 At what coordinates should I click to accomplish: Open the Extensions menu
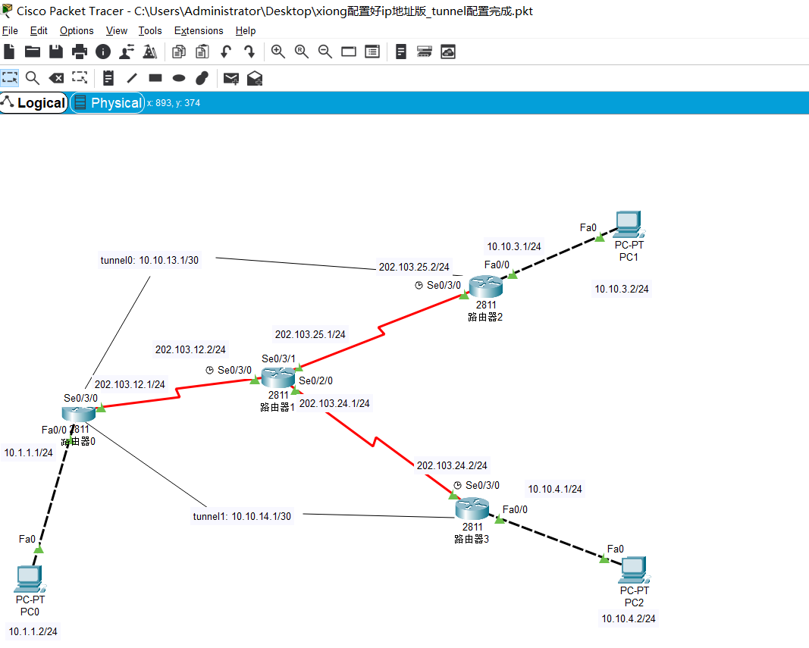pyautogui.click(x=199, y=30)
